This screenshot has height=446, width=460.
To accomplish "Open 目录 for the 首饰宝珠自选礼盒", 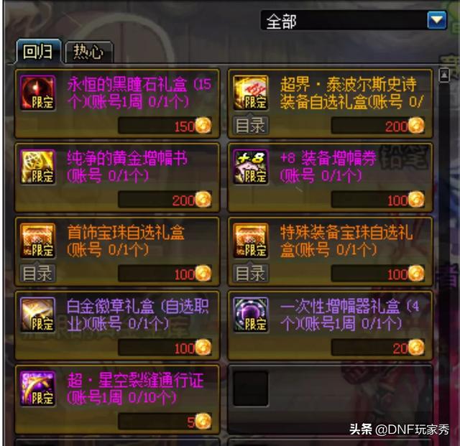I will pos(37,274).
